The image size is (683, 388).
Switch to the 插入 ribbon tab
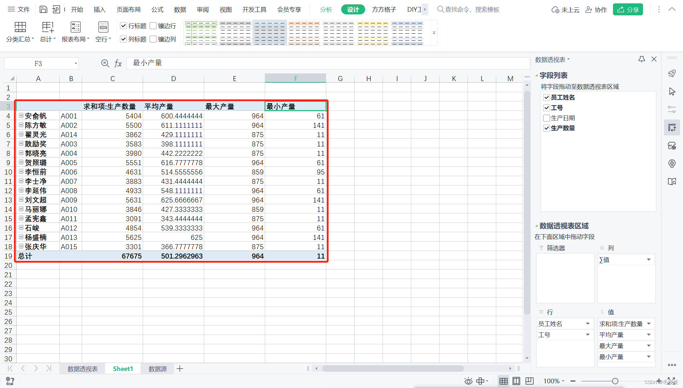click(x=99, y=9)
